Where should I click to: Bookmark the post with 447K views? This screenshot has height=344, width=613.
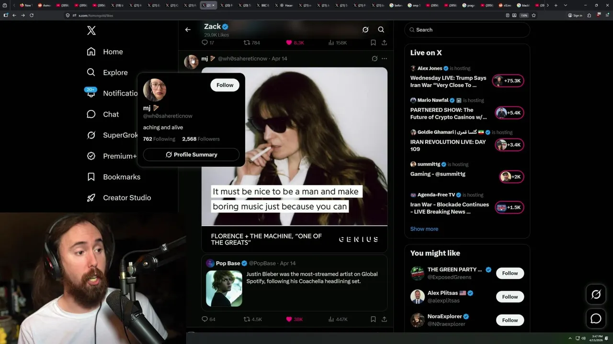[x=373, y=319]
